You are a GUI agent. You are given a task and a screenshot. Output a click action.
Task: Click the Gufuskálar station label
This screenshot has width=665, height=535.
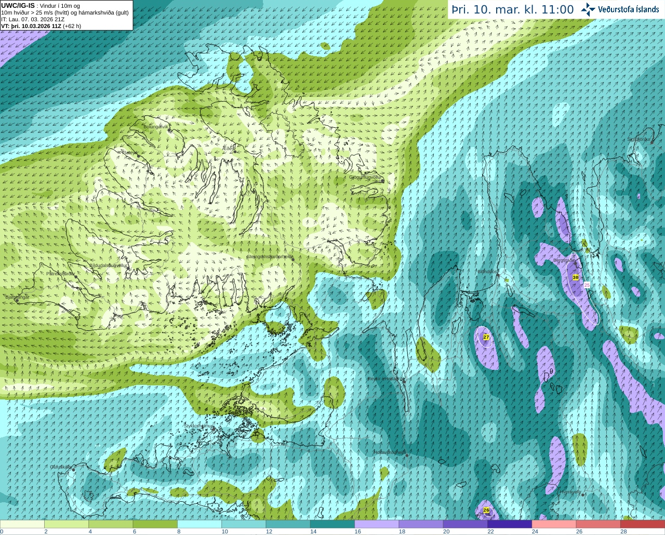[x=60, y=466]
